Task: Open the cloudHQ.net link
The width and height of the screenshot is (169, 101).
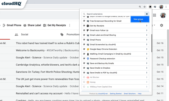Action: [x=103, y=94]
